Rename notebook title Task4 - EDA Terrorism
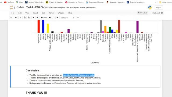 pyautogui.click(x=39, y=7)
